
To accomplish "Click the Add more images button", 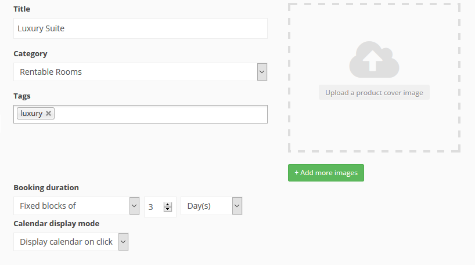I will point(326,173).
